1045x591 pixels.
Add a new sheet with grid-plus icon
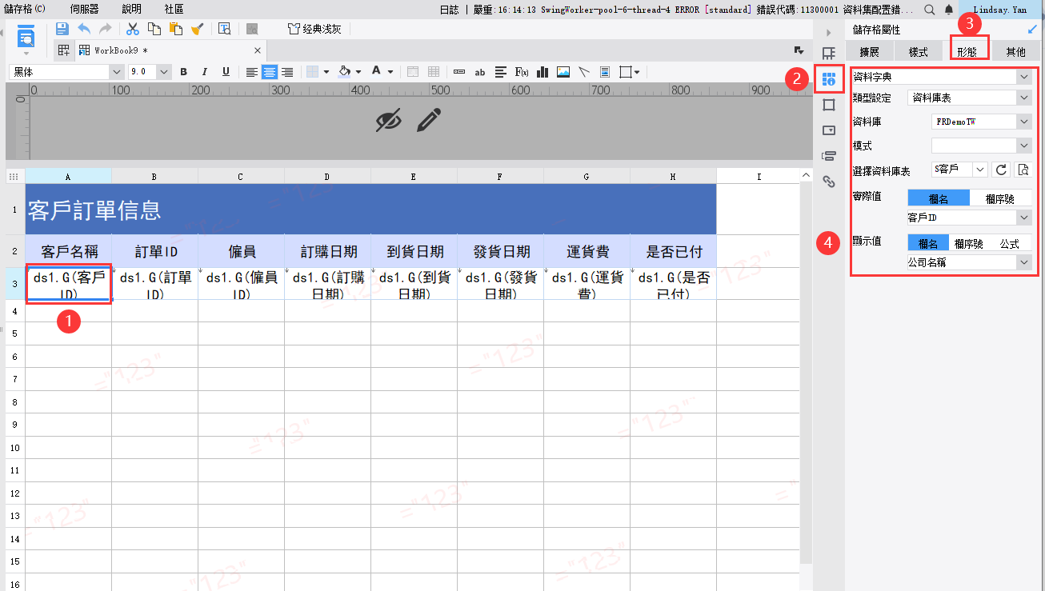click(64, 50)
